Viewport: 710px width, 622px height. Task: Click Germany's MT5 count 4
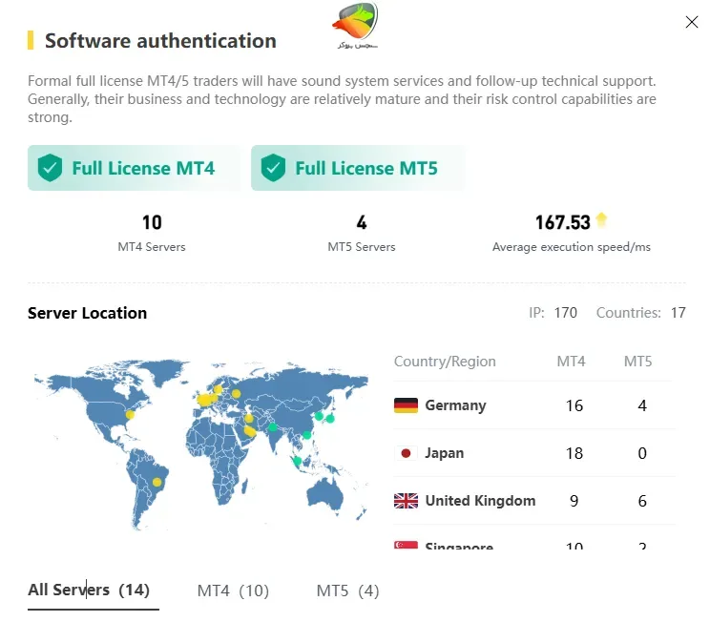coord(642,405)
